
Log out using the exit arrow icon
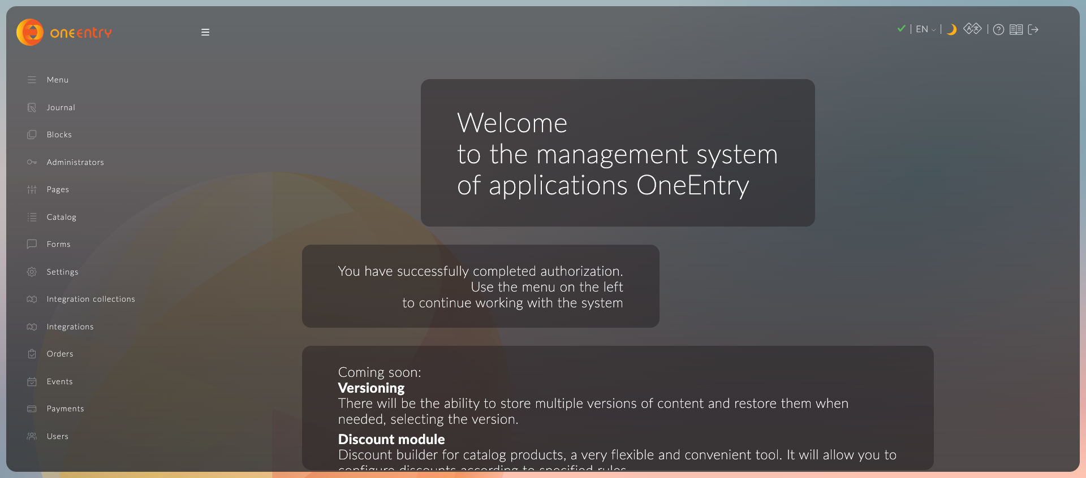click(1033, 29)
